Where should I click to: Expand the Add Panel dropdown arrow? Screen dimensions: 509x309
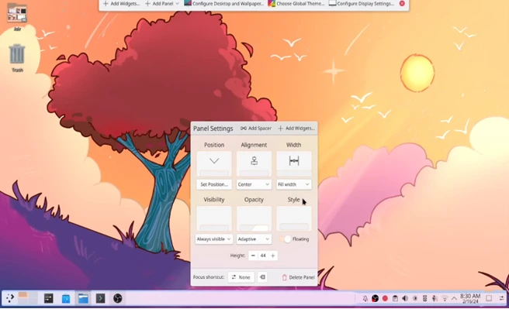click(x=177, y=4)
